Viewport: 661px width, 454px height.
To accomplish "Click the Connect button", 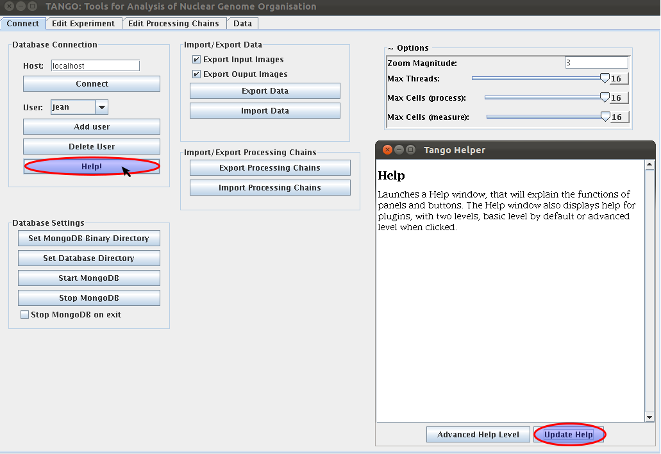I will point(92,84).
